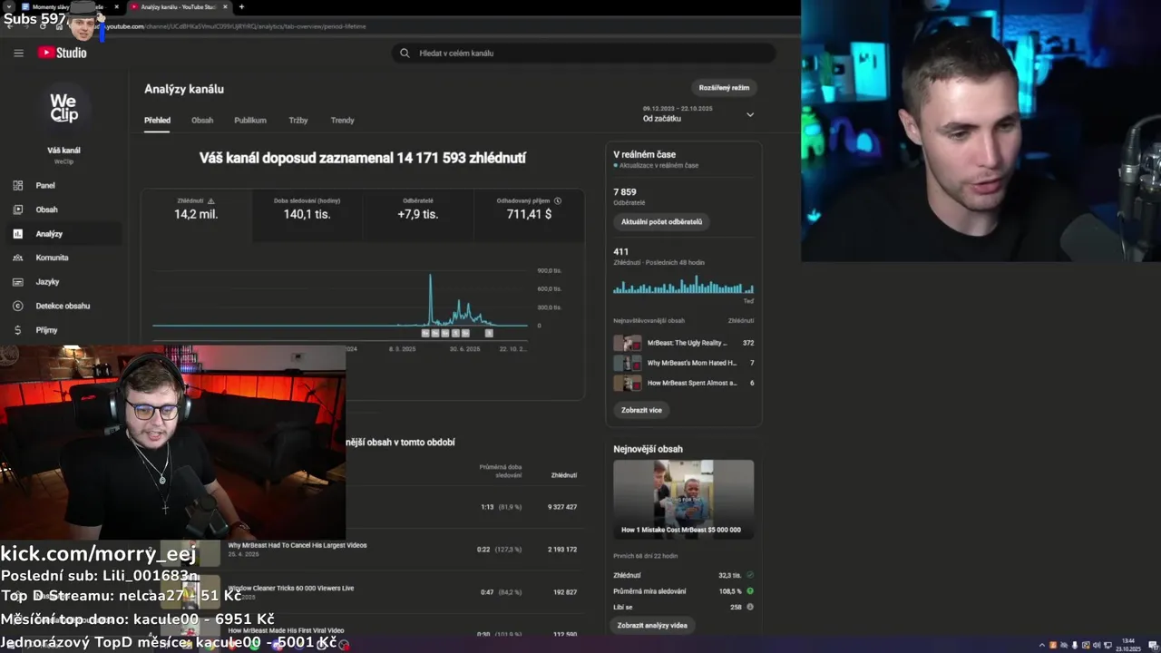The image size is (1161, 653).
Task: Close the Momenty slávy browser tab
Action: [116, 7]
